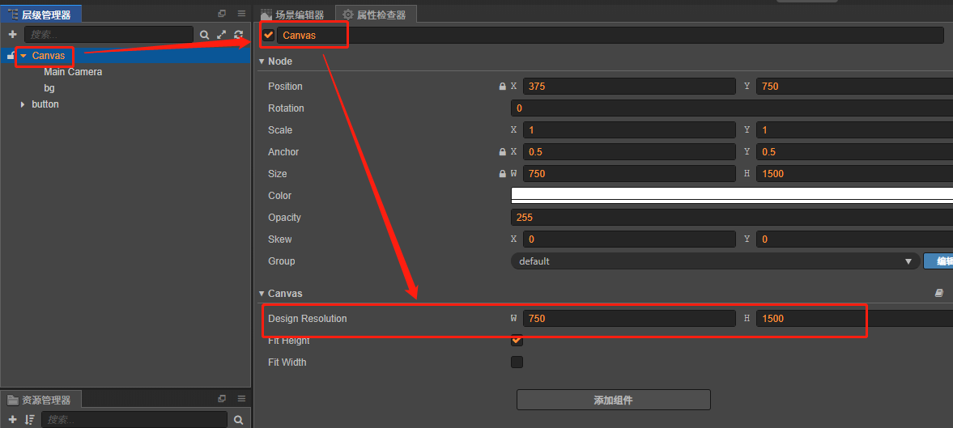This screenshot has height=428, width=953.
Task: Select Main Camera in the hierarchy
Action: [x=73, y=72]
